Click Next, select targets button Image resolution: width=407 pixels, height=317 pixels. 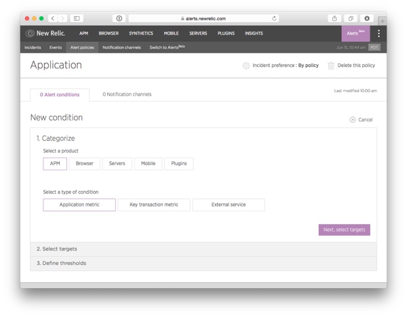344,230
